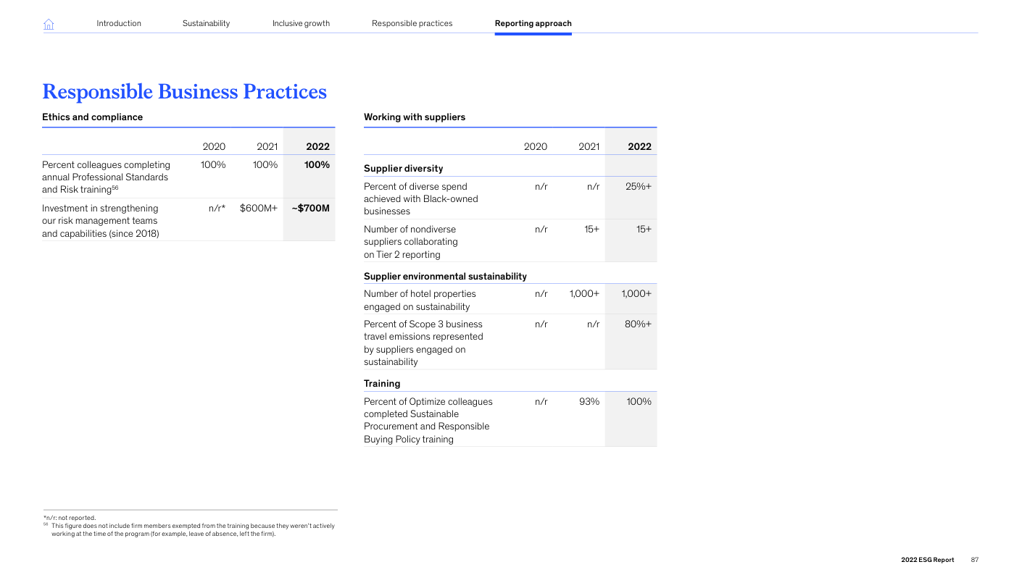Open the Introduction section tab
Screen dimensions: 1022x575
119,23
